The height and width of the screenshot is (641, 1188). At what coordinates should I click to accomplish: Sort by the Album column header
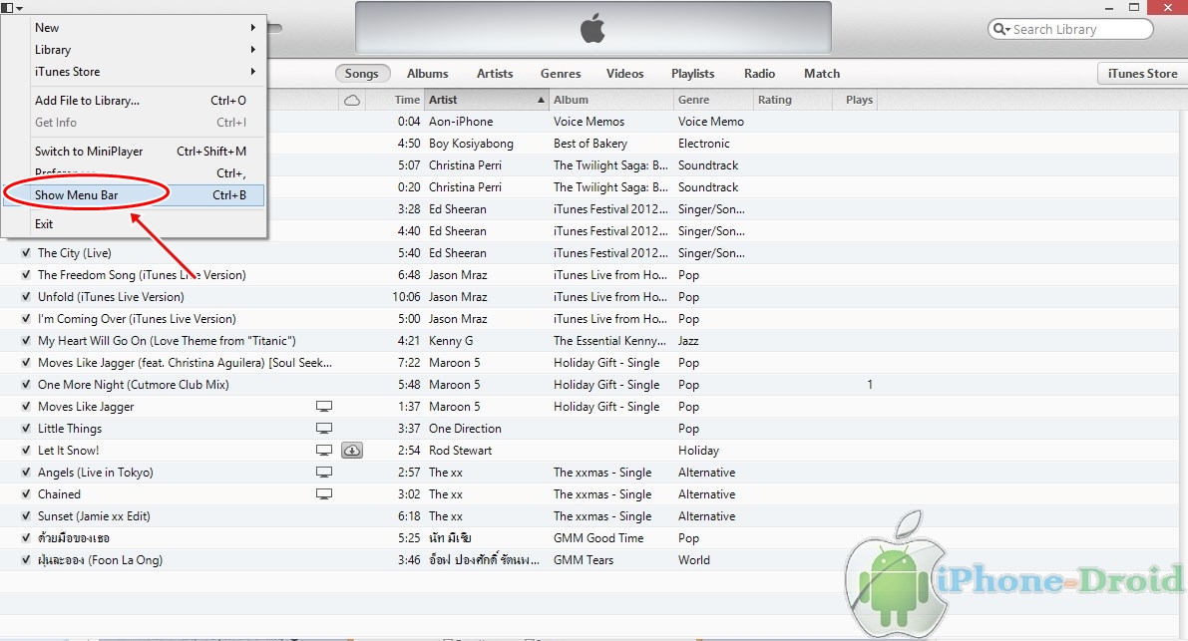coord(611,100)
